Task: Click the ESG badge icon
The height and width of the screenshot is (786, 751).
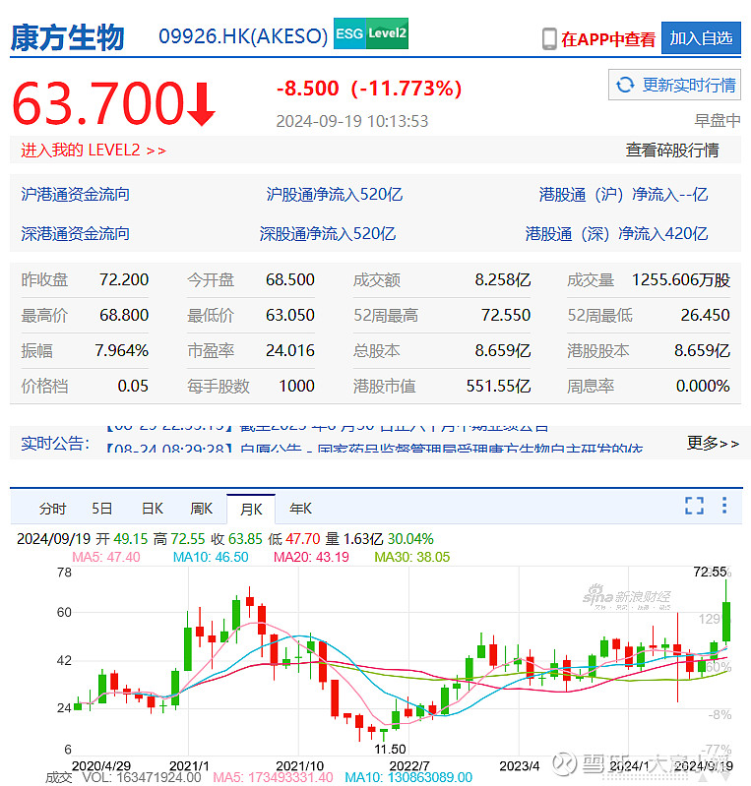Action: point(349,33)
